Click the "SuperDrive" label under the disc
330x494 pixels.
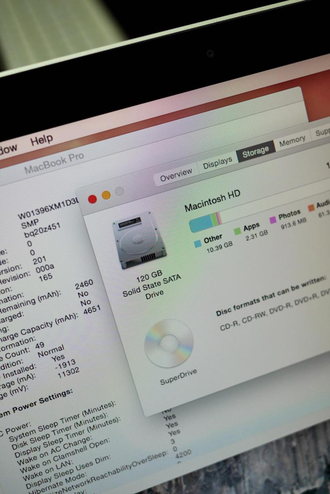coord(178,377)
